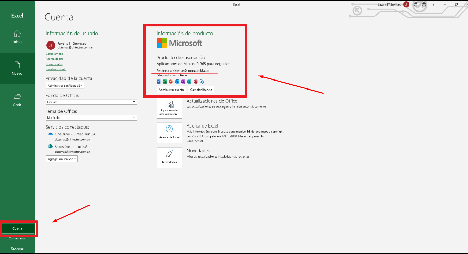The height and width of the screenshot is (254, 468).
Task: Click Novedades button
Action: [169, 158]
